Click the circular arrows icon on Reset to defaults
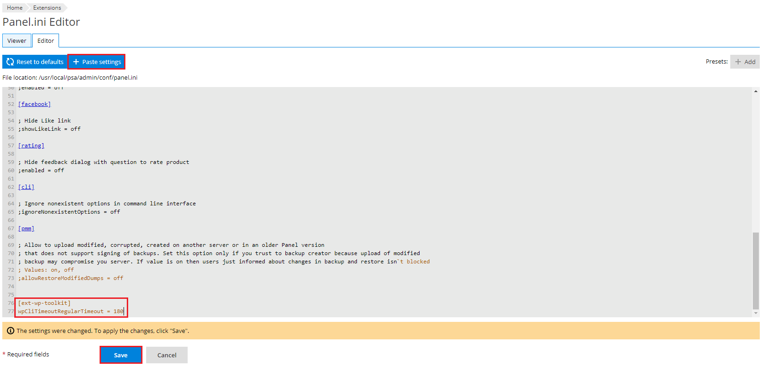Screen dimensions: 763x367 (10, 62)
